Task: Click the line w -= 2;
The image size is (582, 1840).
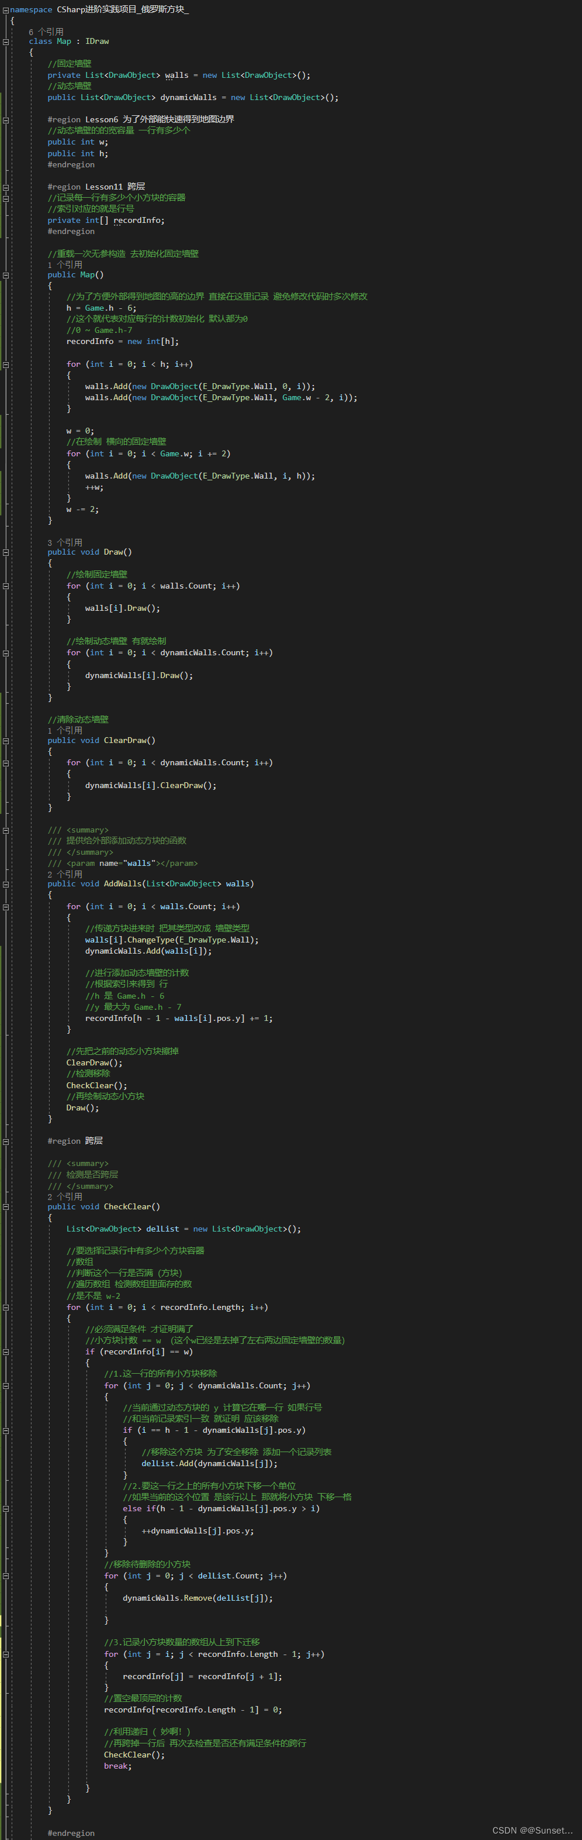Action: (83, 510)
